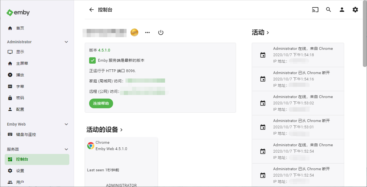Open 首页 in the sidebar

tap(37, 28)
